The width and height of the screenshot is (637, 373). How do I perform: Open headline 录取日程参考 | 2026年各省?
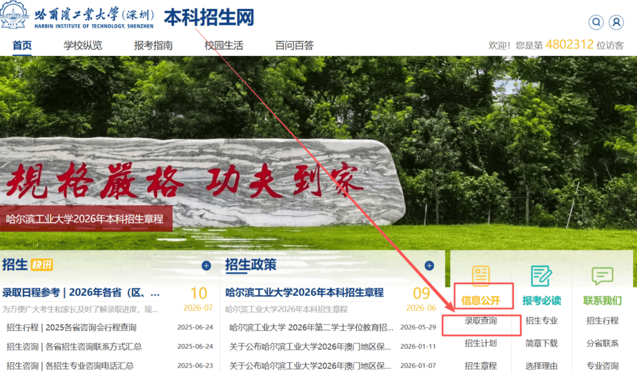pyautogui.click(x=81, y=293)
